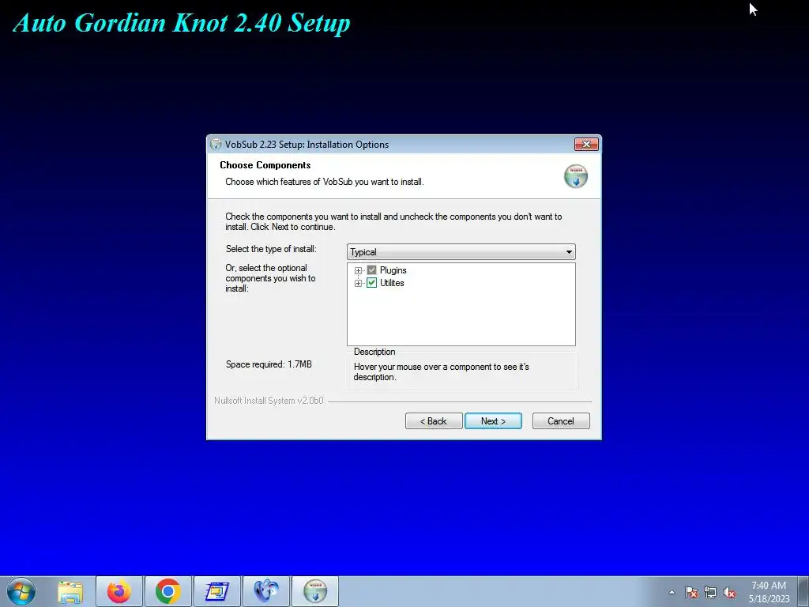This screenshot has height=607, width=809.
Task: Open the Windows Start menu
Action: pos(21,591)
